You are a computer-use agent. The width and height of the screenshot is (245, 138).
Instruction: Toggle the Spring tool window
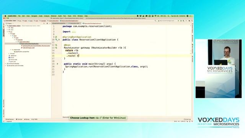click(x=27, y=119)
